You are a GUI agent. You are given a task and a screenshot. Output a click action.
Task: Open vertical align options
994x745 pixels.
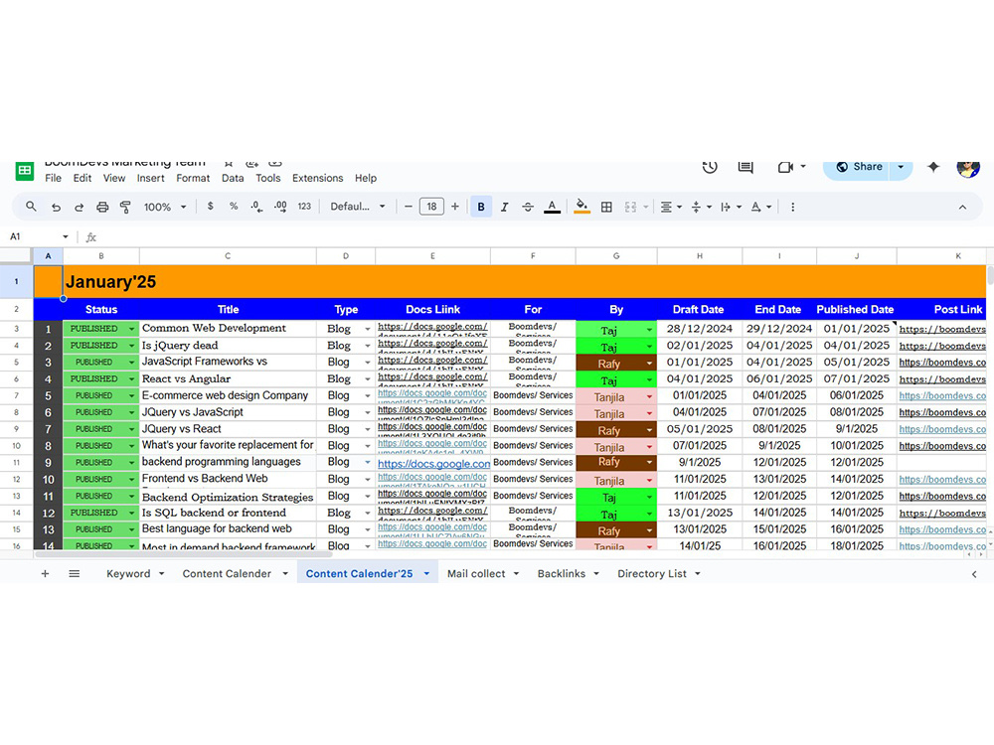701,207
